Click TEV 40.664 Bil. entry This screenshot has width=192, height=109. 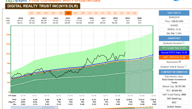(x=174, y=90)
